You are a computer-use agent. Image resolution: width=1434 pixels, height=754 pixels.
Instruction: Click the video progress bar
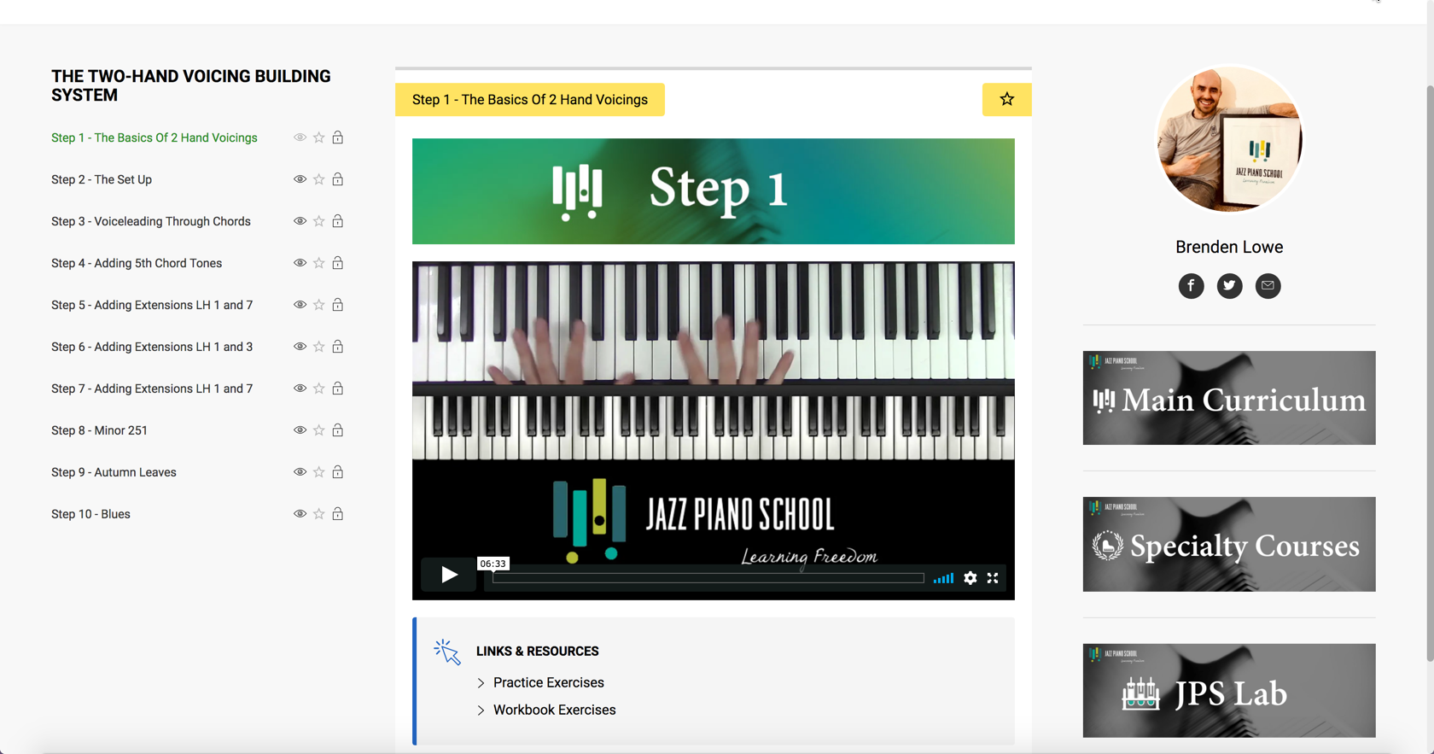[x=708, y=578]
